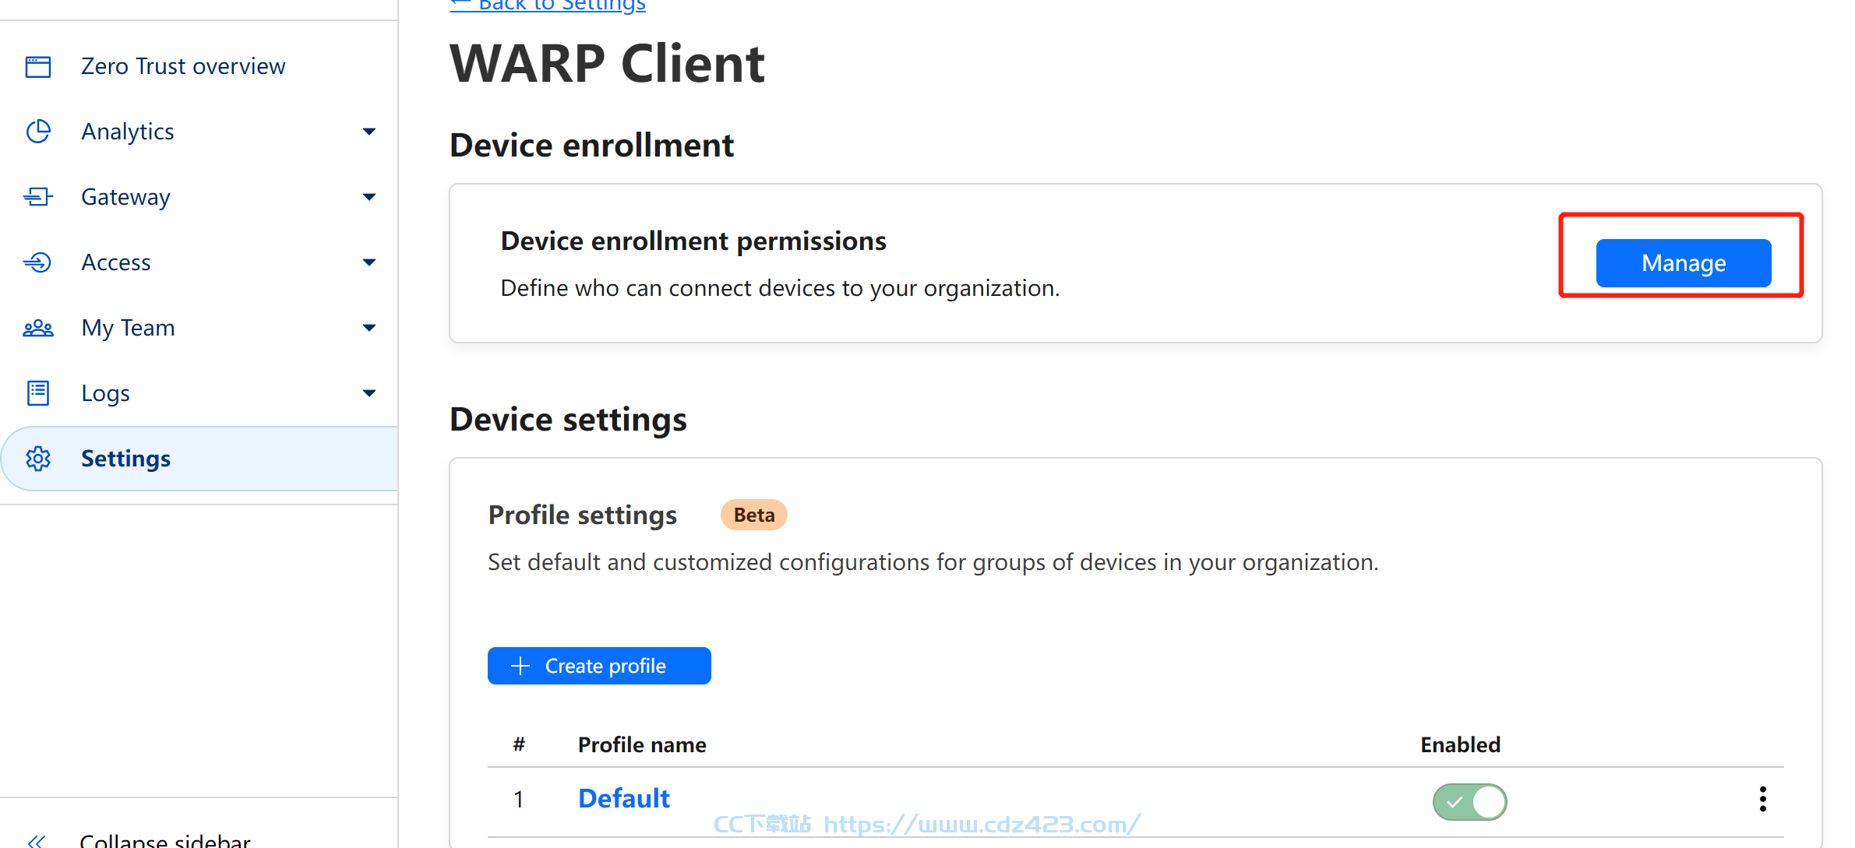Open the Default profile link
This screenshot has width=1855, height=848.
623,798
